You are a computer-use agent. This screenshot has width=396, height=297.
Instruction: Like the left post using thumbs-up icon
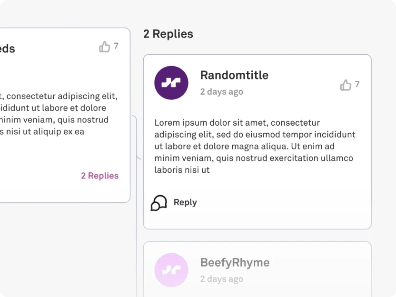[104, 47]
